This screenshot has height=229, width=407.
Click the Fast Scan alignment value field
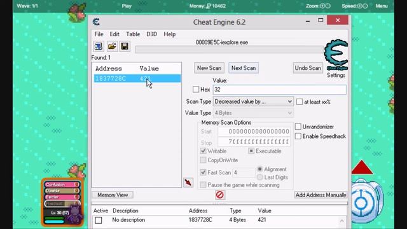tap(244, 172)
